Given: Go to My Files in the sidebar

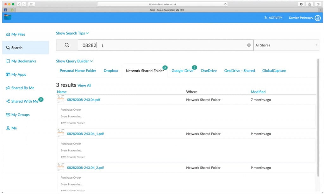Looking at the screenshot, I should (x=16, y=34).
